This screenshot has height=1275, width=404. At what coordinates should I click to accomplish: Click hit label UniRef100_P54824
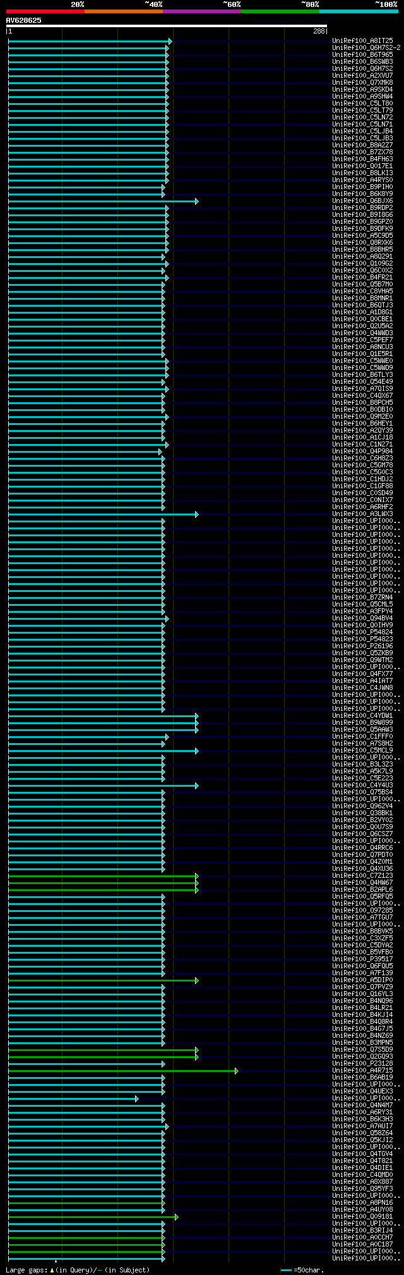362,632
